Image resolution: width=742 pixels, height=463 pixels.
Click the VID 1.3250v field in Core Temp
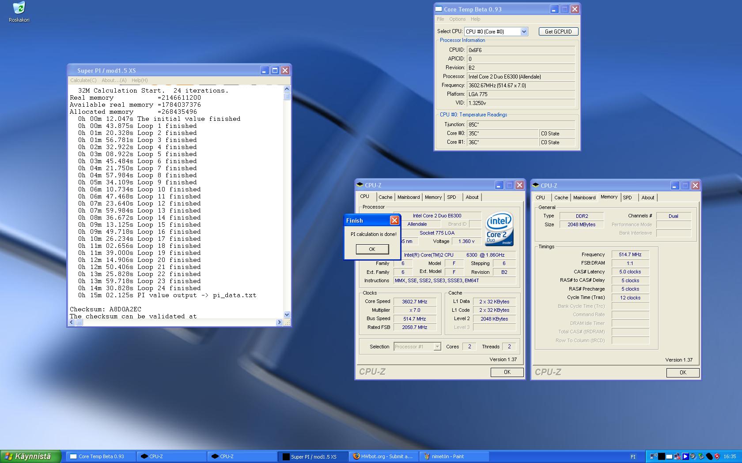click(x=521, y=103)
